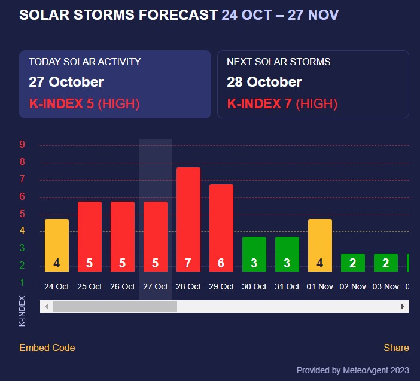Select the Today Solar Activity card

[115, 84]
